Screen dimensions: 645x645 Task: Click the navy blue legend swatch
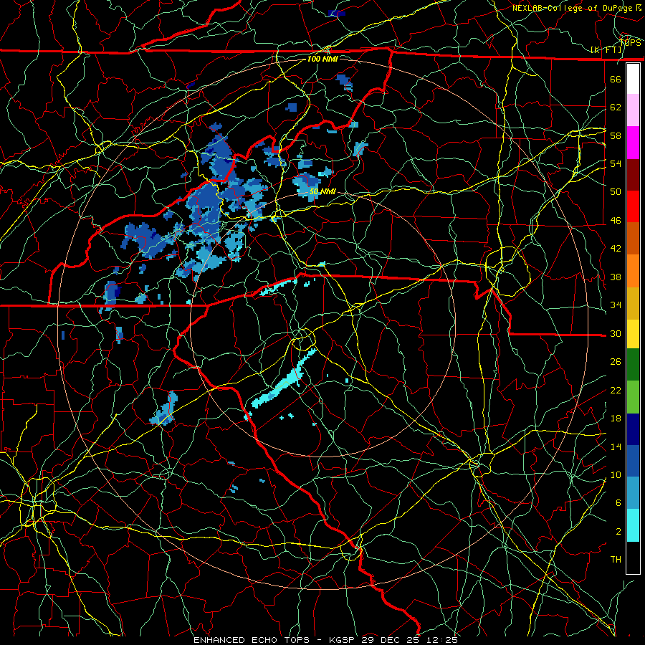(633, 429)
